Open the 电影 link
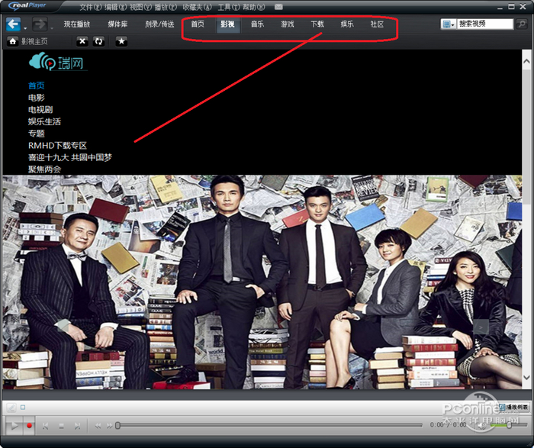This screenshot has height=448, width=534. click(x=36, y=98)
